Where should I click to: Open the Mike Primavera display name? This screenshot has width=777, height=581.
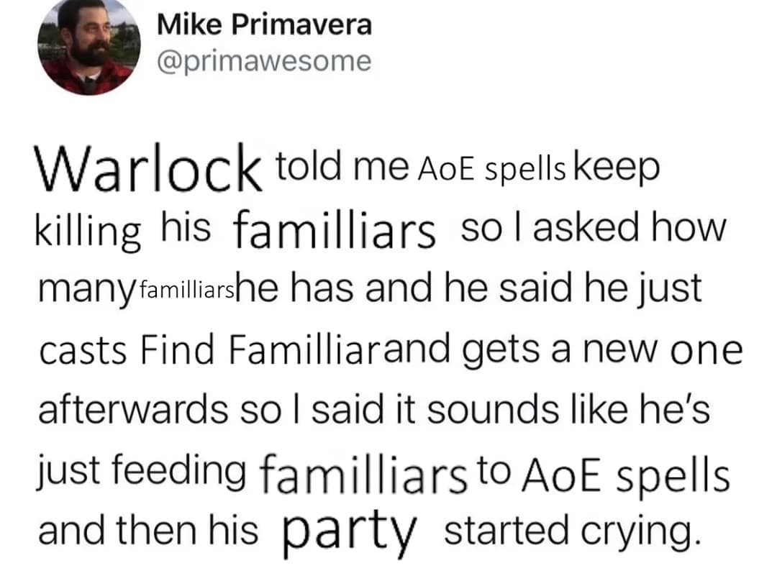pyautogui.click(x=264, y=25)
